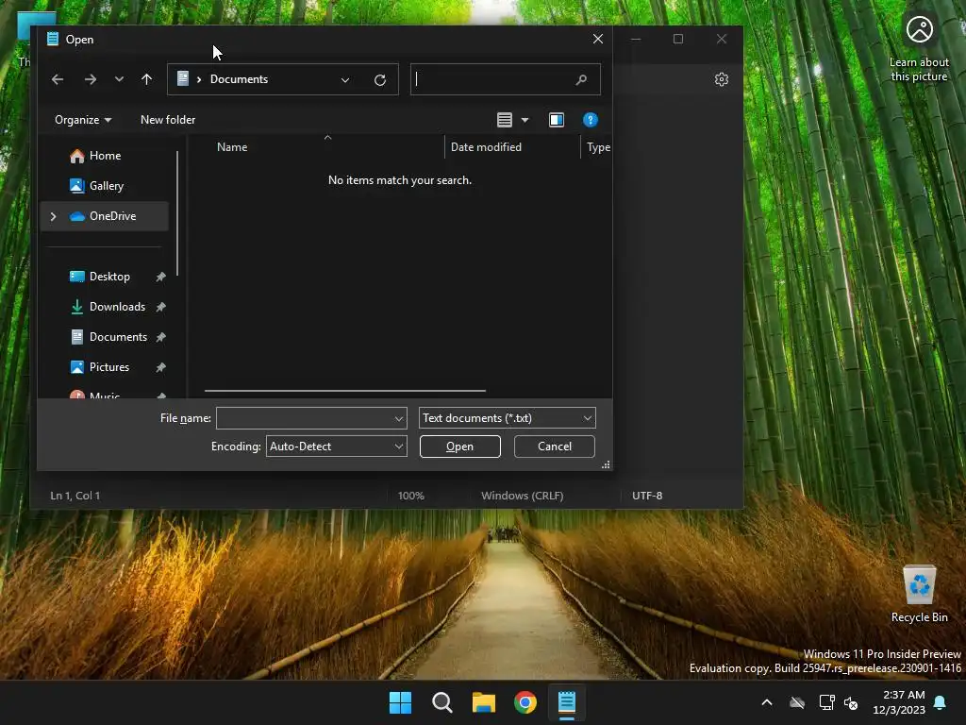This screenshot has height=725, width=966.
Task: Go up one folder level
Action: coord(146,79)
